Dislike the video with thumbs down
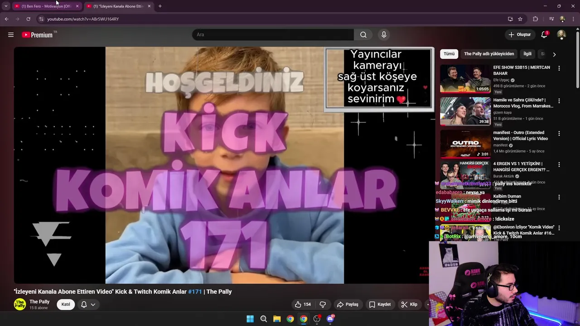580x326 pixels. [323, 304]
